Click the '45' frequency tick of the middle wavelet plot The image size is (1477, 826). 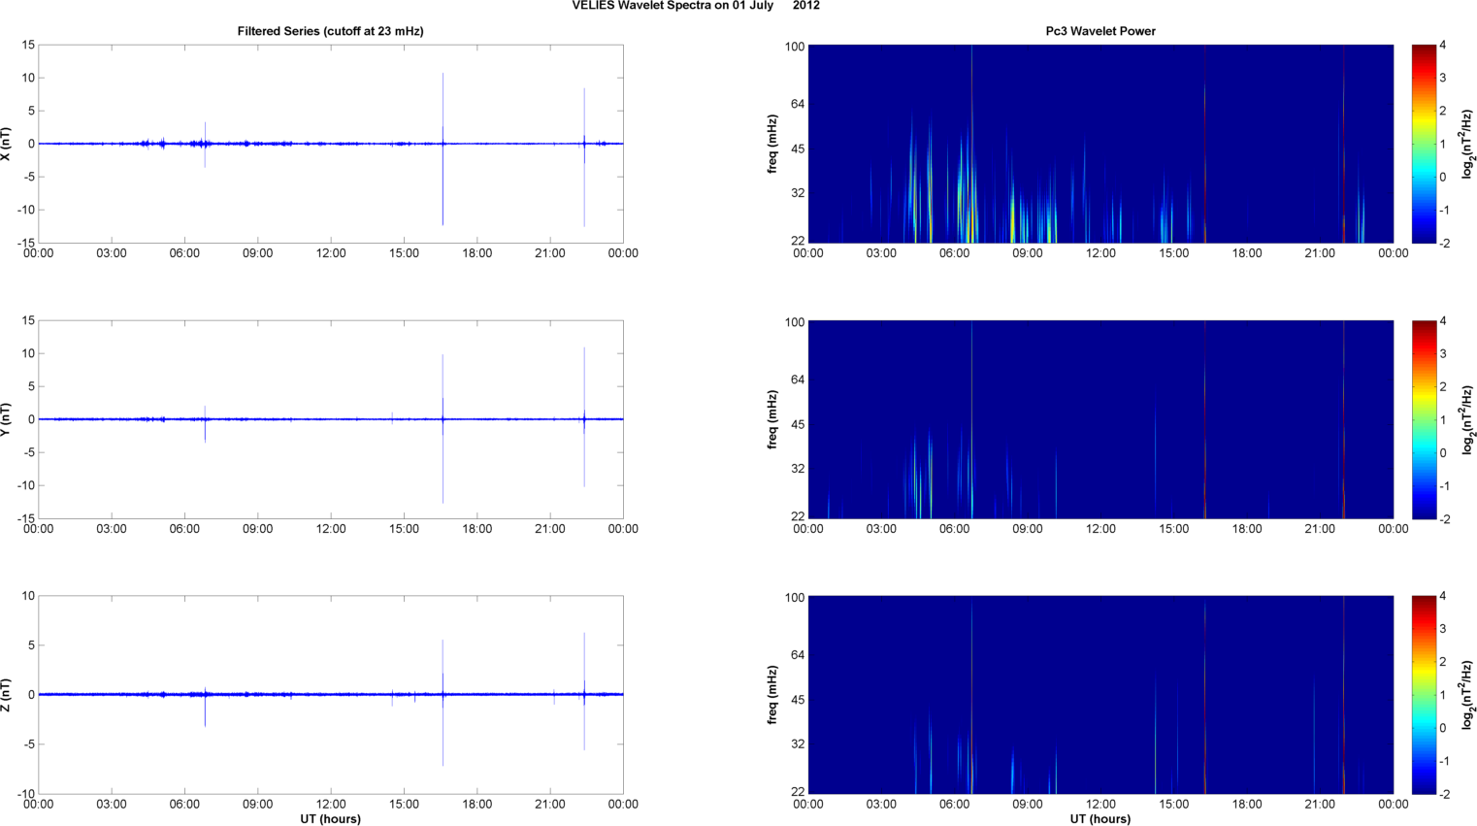(798, 425)
